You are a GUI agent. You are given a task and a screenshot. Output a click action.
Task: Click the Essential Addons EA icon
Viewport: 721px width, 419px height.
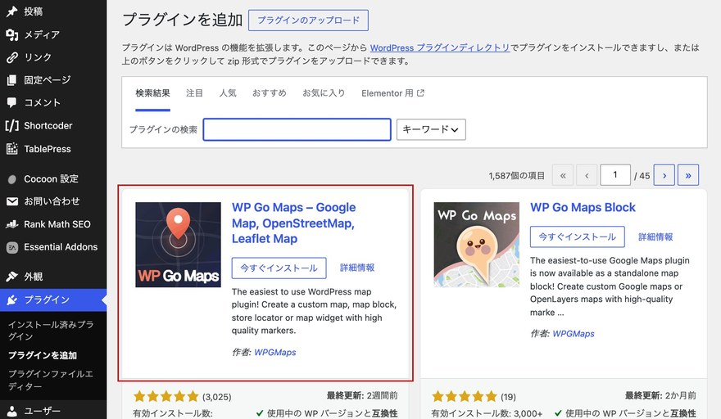coord(12,247)
